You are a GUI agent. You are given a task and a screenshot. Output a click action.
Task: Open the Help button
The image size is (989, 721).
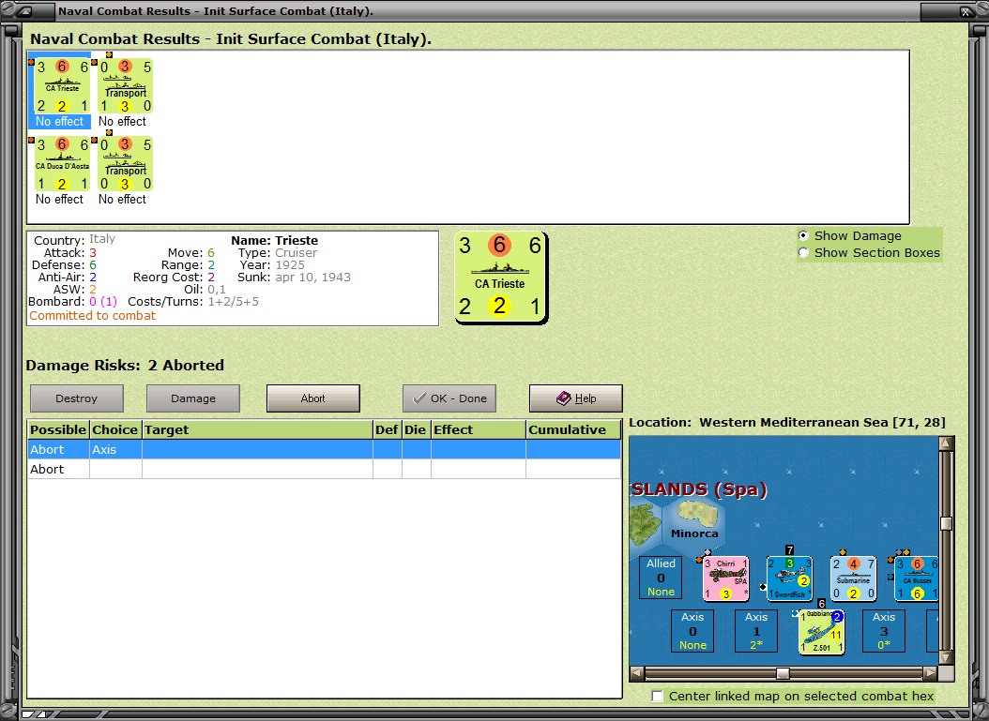(x=575, y=398)
